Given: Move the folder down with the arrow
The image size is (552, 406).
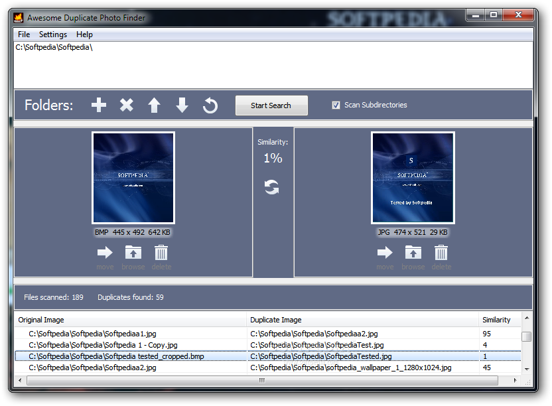Looking at the screenshot, I should 182,105.
